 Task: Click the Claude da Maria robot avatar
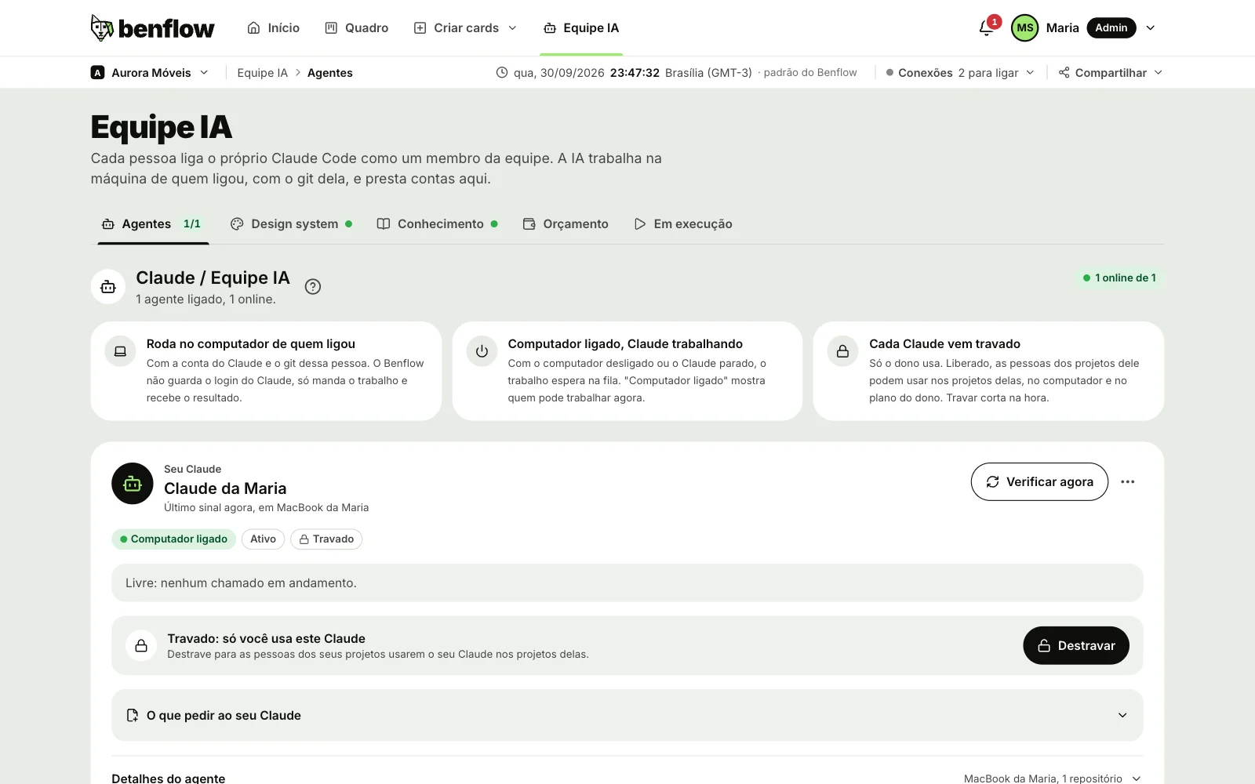133,484
